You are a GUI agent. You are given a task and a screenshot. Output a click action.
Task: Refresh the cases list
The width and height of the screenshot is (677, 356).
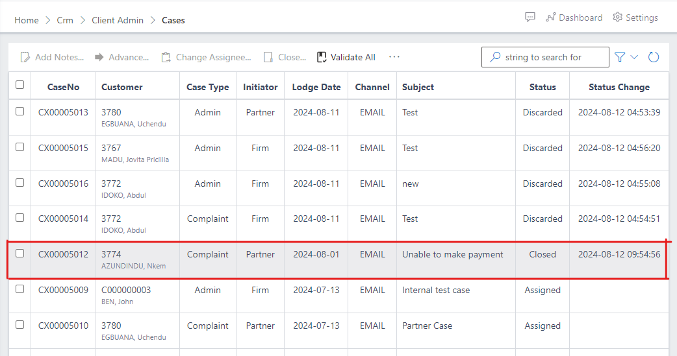coord(654,57)
